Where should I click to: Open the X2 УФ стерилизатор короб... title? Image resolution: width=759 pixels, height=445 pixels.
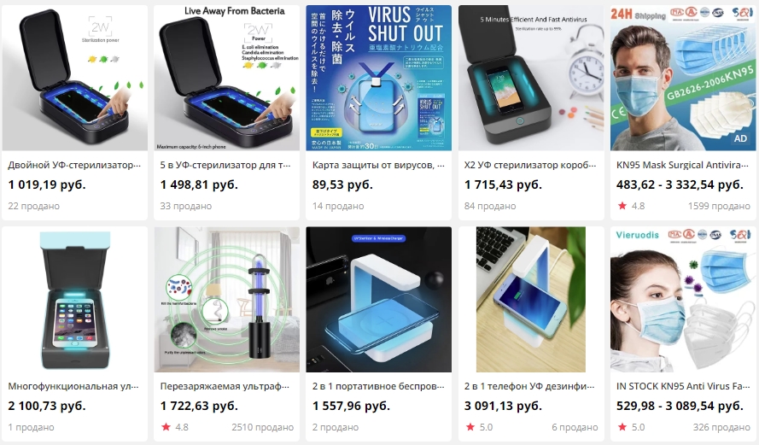[x=530, y=165]
